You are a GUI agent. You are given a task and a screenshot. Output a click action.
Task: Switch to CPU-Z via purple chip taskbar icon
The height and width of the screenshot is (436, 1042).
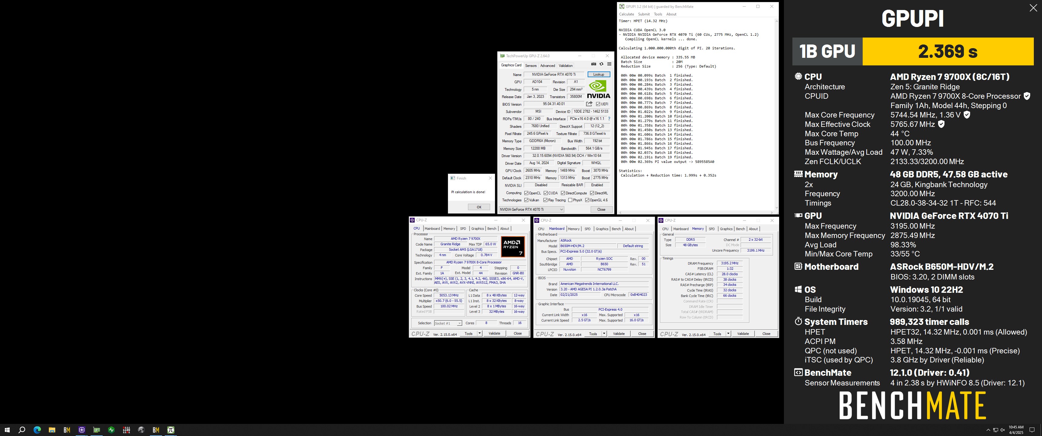(82, 430)
